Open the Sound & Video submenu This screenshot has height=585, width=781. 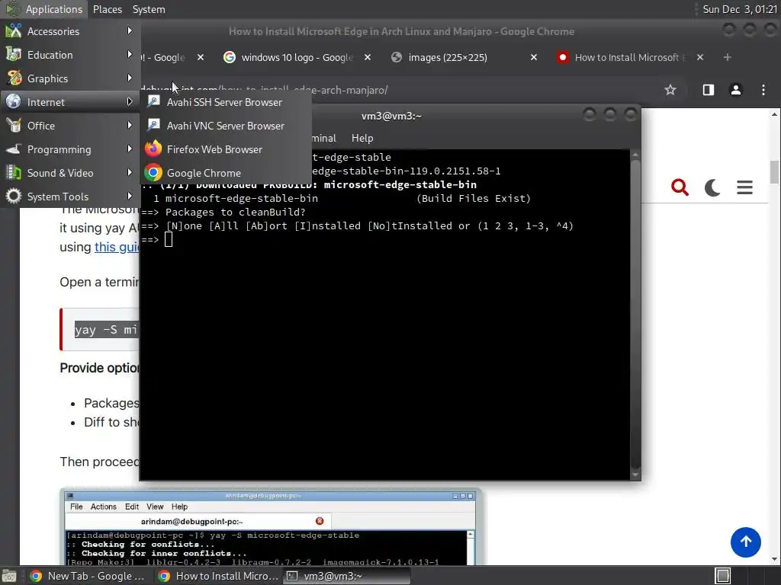point(70,173)
